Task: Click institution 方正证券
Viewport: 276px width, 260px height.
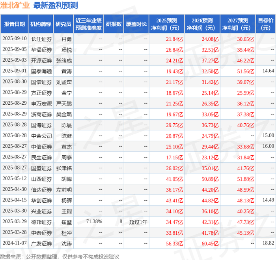Action: [x=41, y=93]
